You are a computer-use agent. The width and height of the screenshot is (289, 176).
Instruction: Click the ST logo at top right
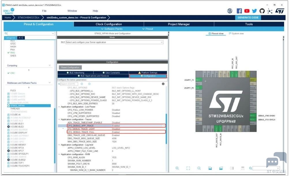279,11
